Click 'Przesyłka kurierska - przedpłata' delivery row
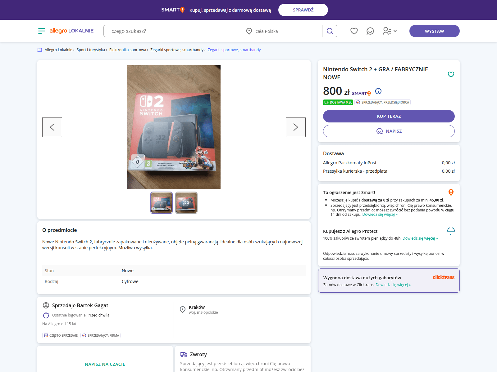The height and width of the screenshot is (372, 497). point(389,171)
